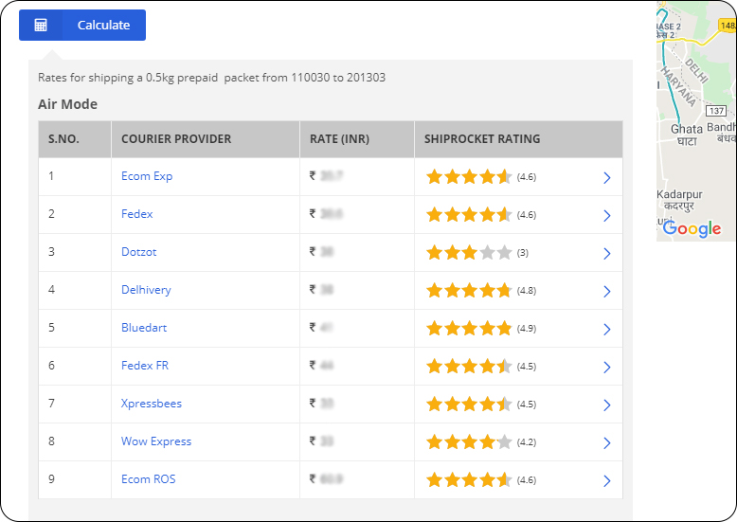Click the star rating in row 2, Fedex

[x=469, y=214]
